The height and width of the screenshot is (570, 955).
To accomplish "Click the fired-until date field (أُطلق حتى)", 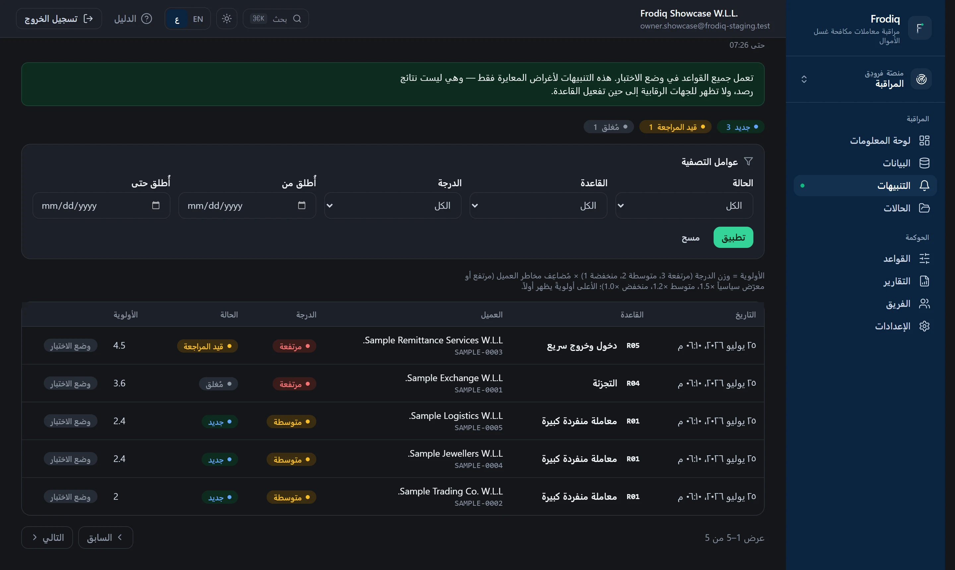I will click(101, 205).
